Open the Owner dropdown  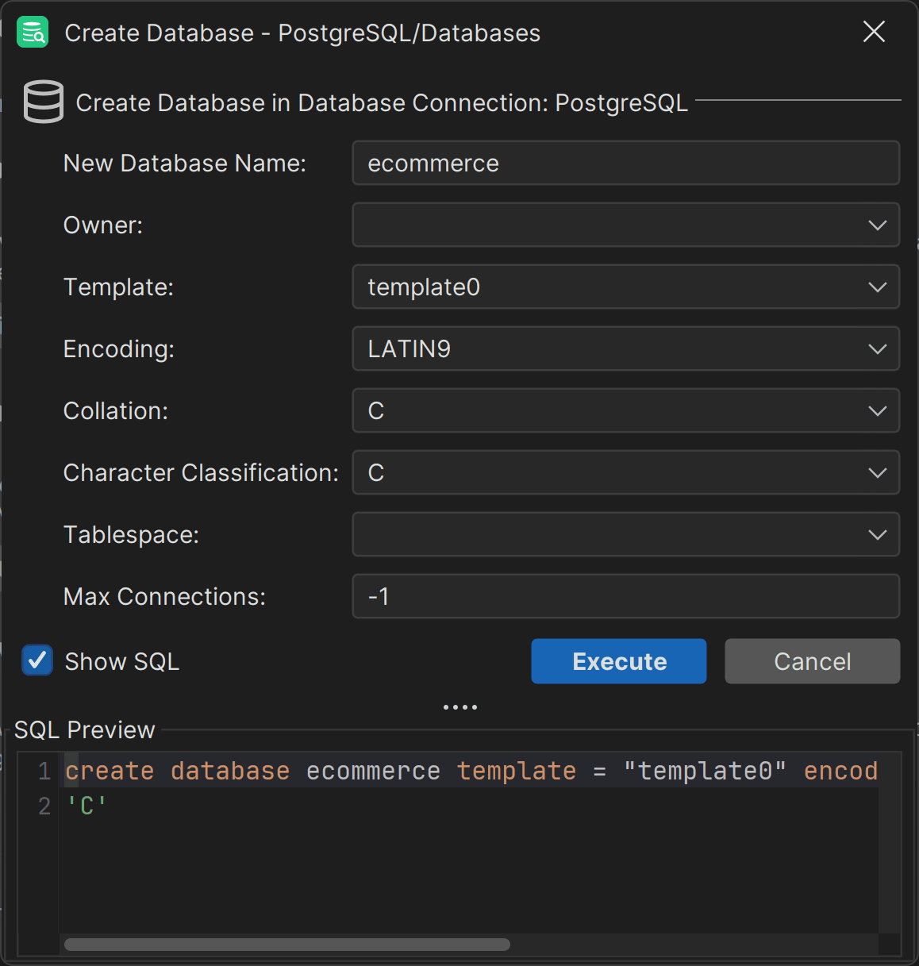point(878,225)
